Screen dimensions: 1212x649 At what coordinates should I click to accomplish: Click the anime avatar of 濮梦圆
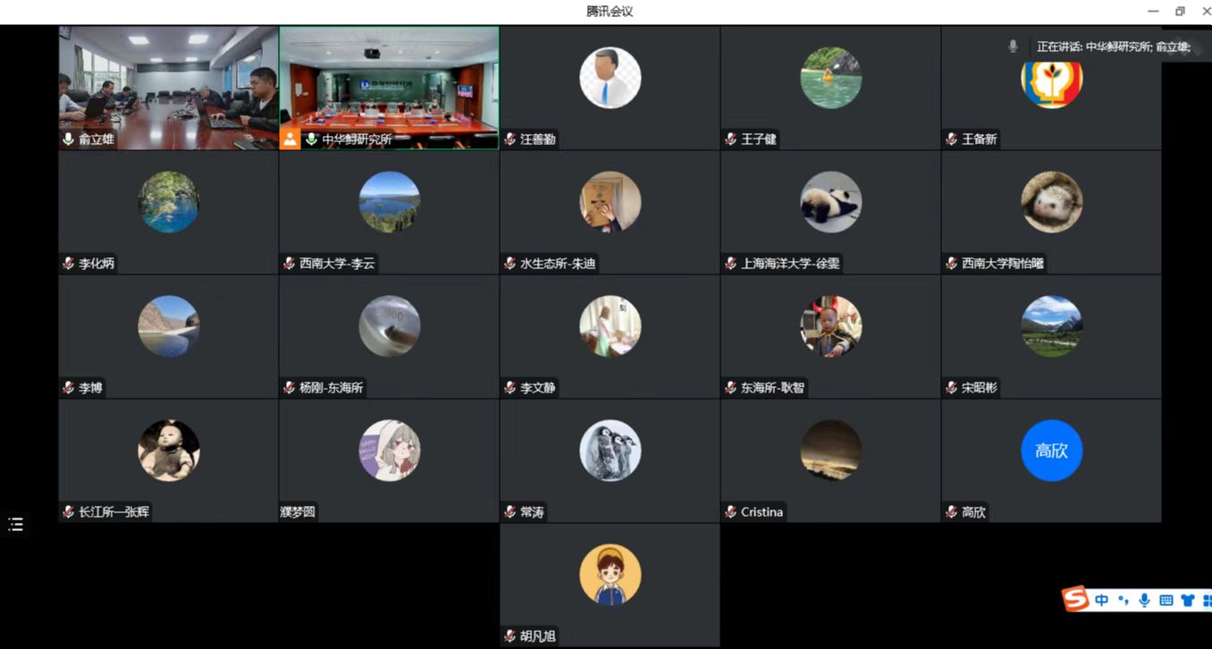tap(389, 451)
